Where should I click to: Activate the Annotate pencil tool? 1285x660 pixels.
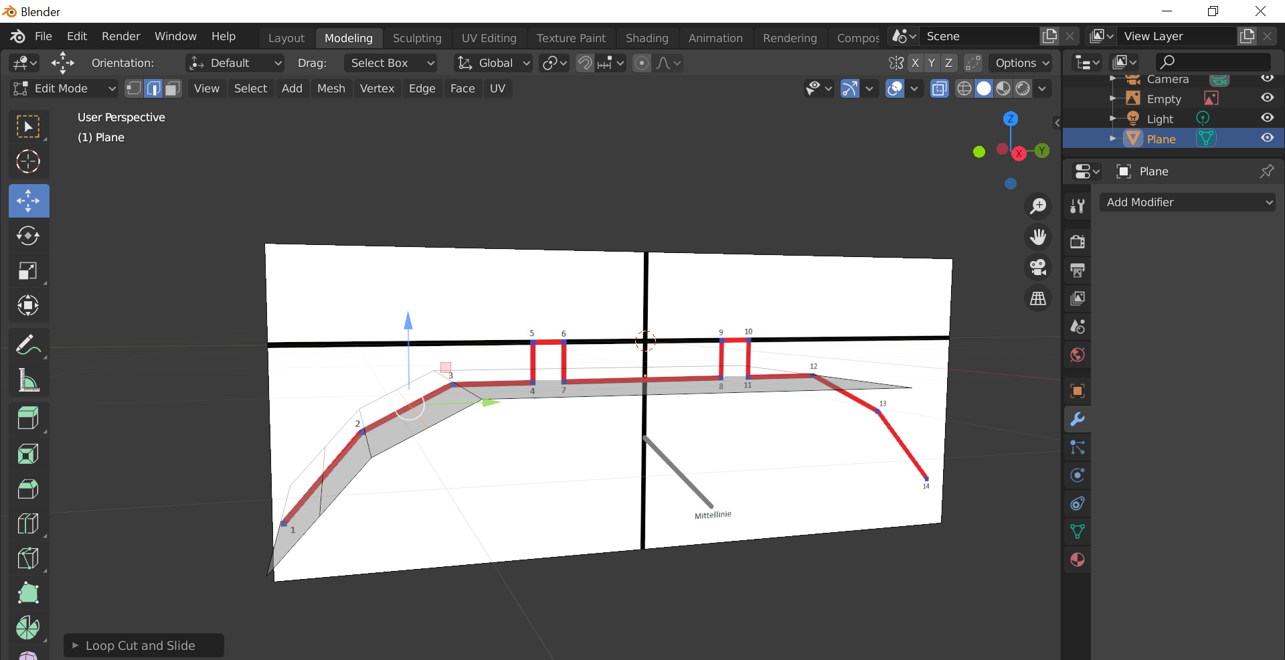28,345
